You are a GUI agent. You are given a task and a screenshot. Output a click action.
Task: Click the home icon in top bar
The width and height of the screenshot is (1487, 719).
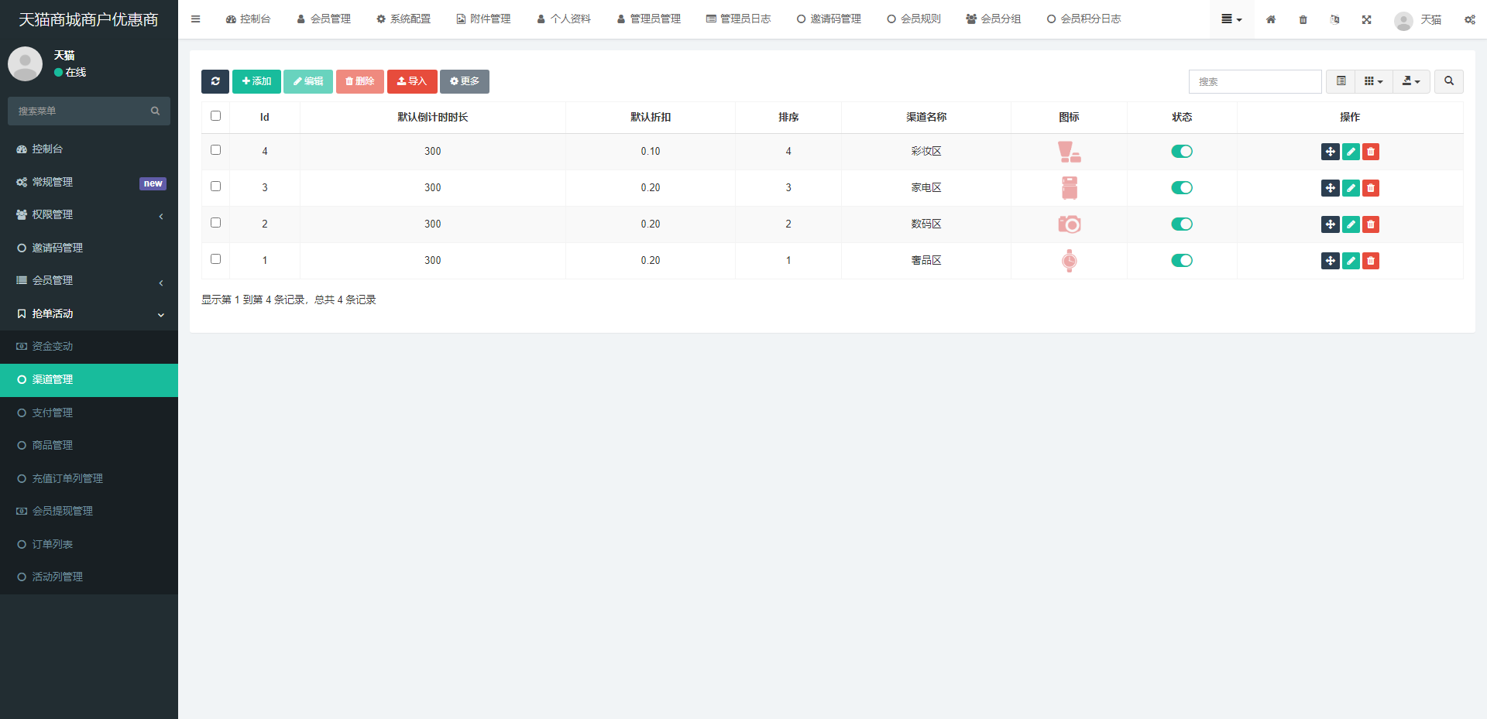1271,19
